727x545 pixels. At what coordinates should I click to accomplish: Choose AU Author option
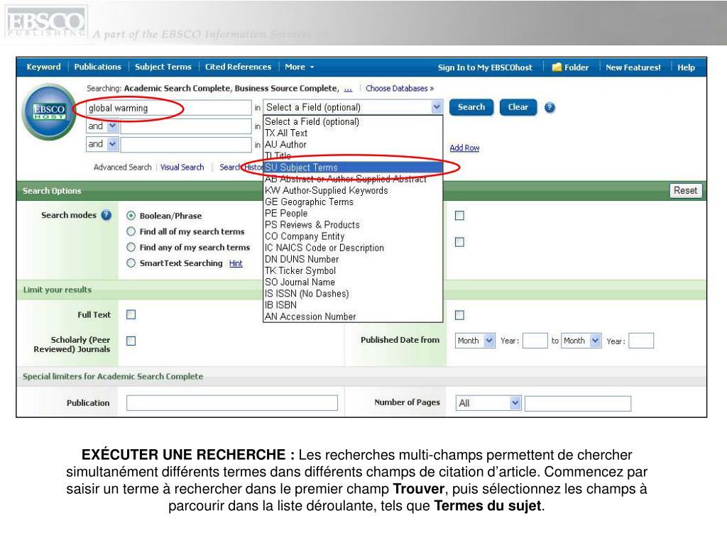[x=354, y=145]
